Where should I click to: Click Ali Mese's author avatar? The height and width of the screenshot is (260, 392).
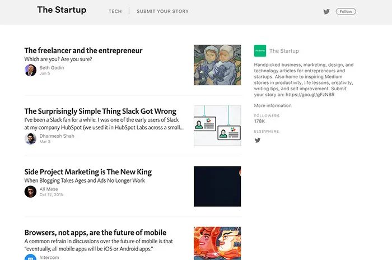[x=30, y=192]
